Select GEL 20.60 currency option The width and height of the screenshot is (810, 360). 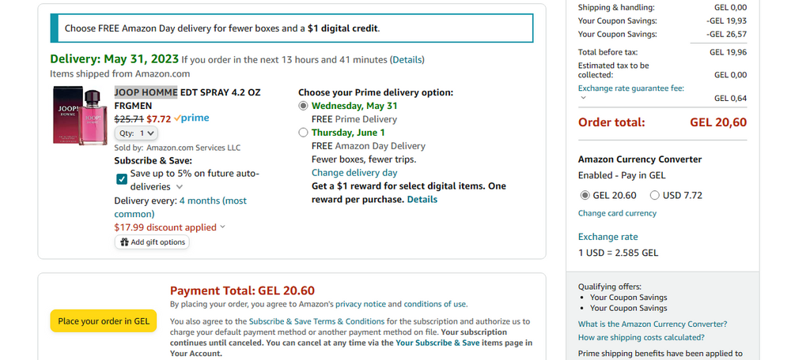tap(585, 195)
